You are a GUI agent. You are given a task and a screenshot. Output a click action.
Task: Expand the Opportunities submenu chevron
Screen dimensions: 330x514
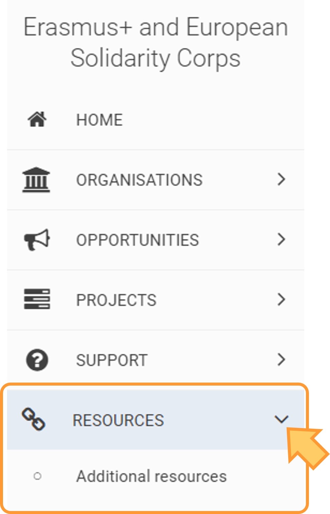(282, 239)
